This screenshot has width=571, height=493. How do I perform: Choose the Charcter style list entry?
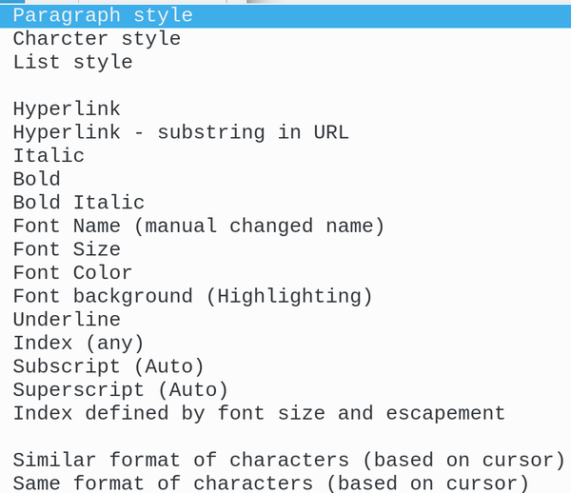coord(285,39)
